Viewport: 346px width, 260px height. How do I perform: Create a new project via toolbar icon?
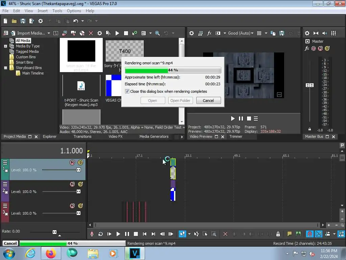click(x=5, y=21)
